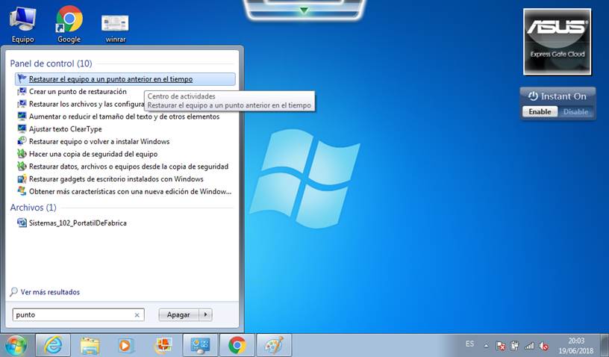Open Internet Explorer from the taskbar

click(53, 345)
